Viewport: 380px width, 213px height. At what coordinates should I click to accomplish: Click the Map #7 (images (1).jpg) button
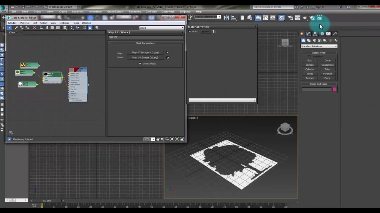click(145, 52)
